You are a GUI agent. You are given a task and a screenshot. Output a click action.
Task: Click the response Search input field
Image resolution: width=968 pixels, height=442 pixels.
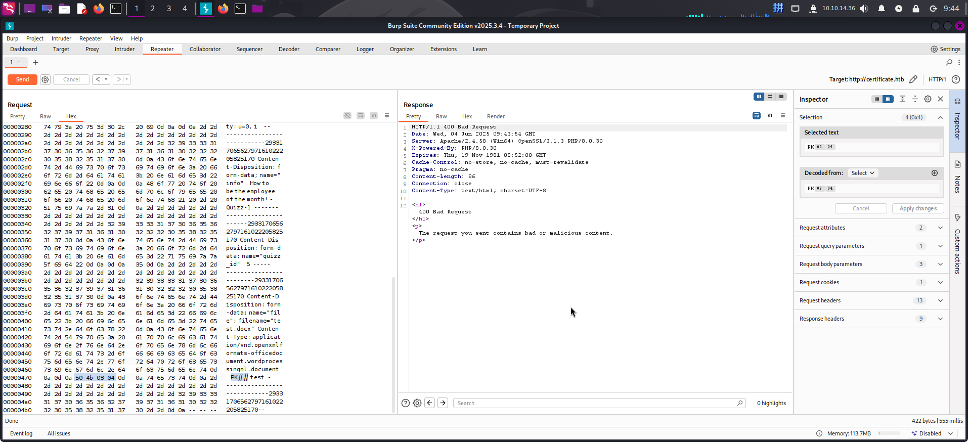coord(597,403)
